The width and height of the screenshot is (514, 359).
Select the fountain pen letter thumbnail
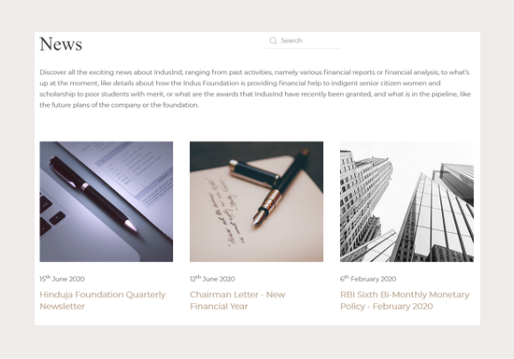(x=257, y=202)
